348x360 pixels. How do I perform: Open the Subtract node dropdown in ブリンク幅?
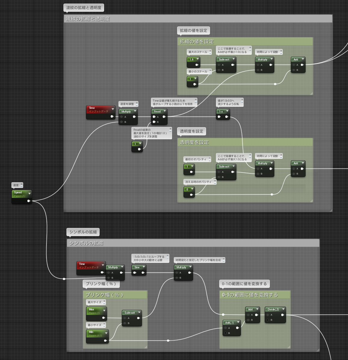click(139, 312)
